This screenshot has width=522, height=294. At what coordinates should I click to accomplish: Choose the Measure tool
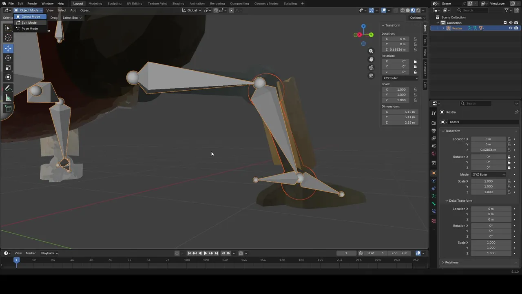click(x=8, y=98)
